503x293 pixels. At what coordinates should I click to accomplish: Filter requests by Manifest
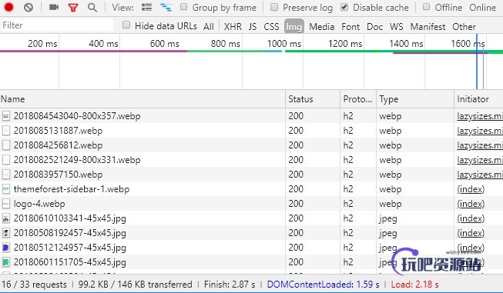tap(428, 27)
